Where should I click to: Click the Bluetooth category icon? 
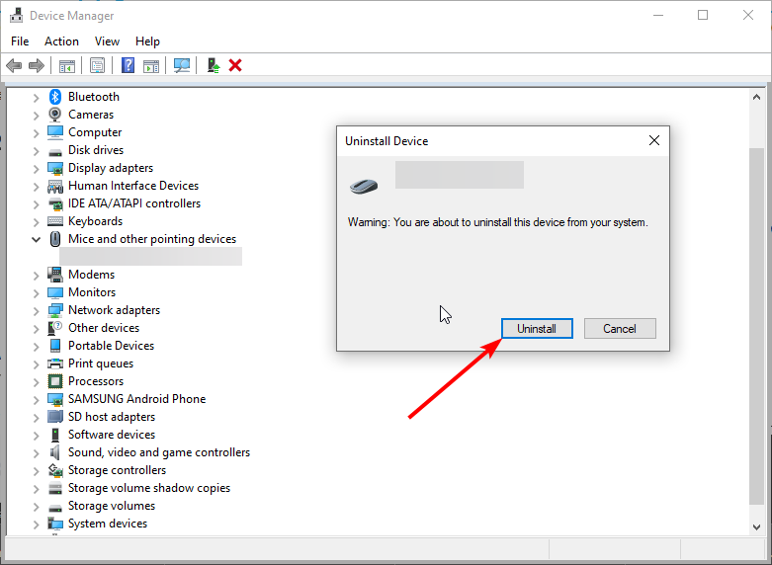click(x=55, y=97)
